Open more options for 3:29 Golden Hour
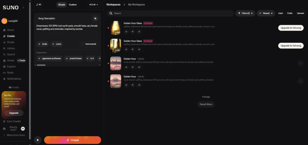The image size is (308, 145). tap(300, 64)
